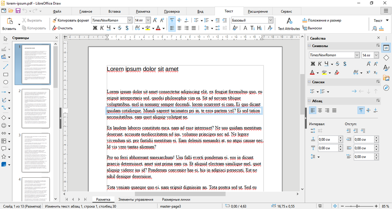Image resolution: width=392 pixels, height=209 pixels.
Task: Toggle Strikethrough in the ribbon
Action: pyautogui.click(x=120, y=28)
